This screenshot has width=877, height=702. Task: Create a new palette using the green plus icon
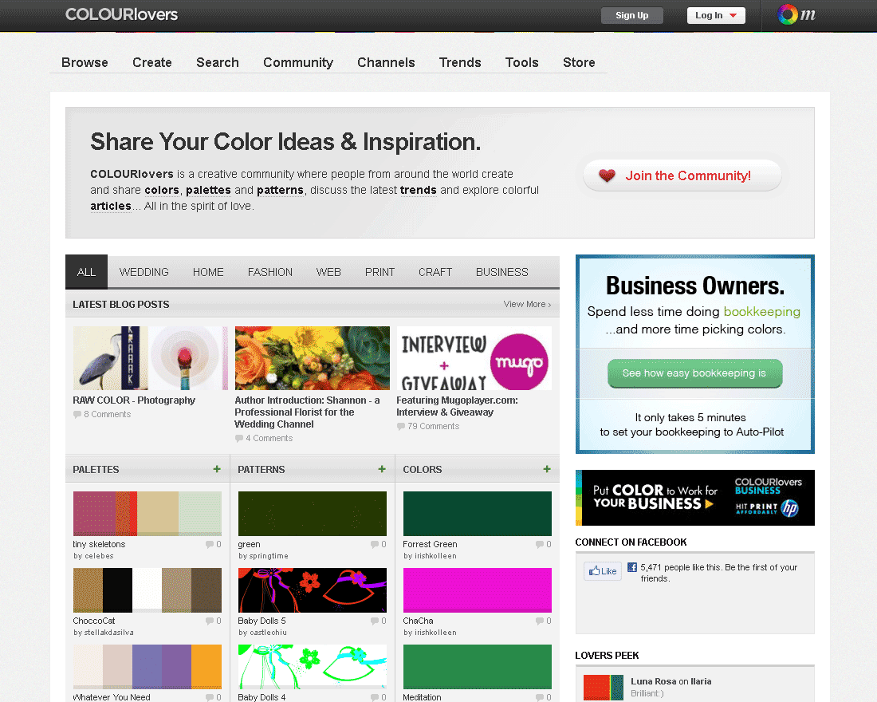(216, 469)
